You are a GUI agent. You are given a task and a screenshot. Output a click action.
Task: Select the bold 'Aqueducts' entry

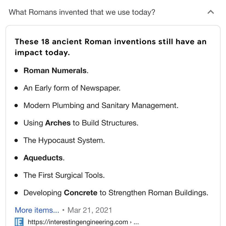[44, 158]
